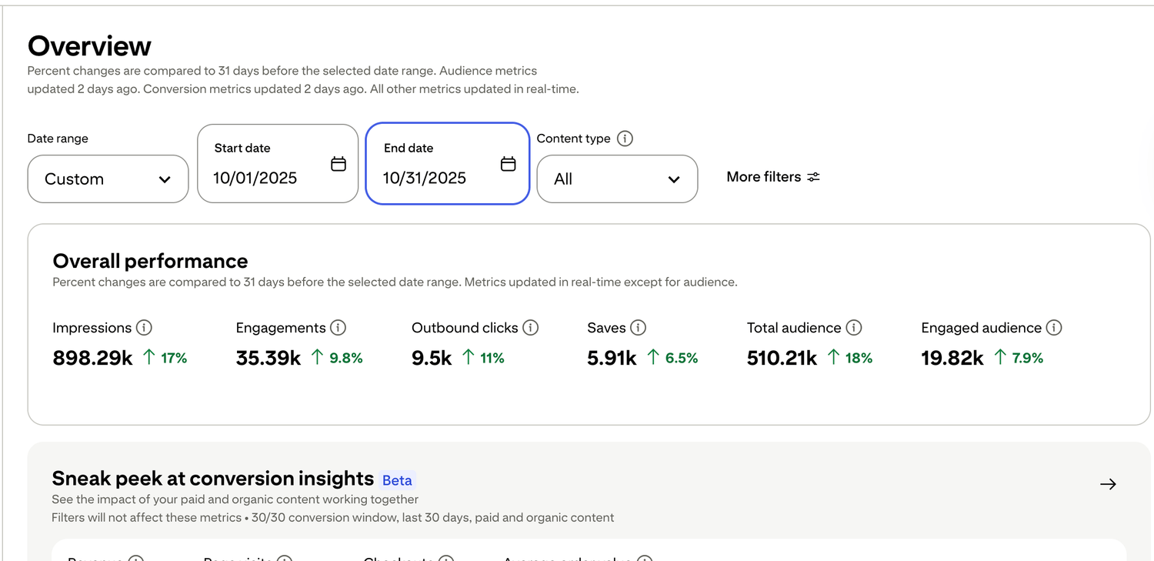Show info for Total audience metric
This screenshot has height=561, width=1154.
click(x=853, y=328)
